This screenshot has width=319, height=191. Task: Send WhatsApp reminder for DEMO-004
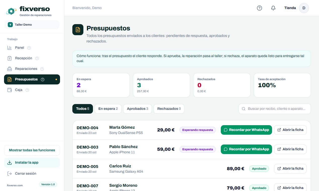tap(246, 130)
